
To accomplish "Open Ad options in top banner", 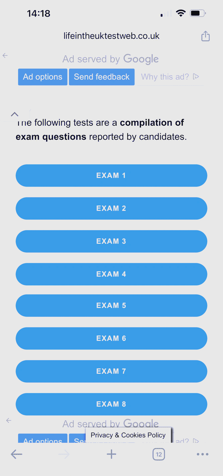I will point(43,77).
